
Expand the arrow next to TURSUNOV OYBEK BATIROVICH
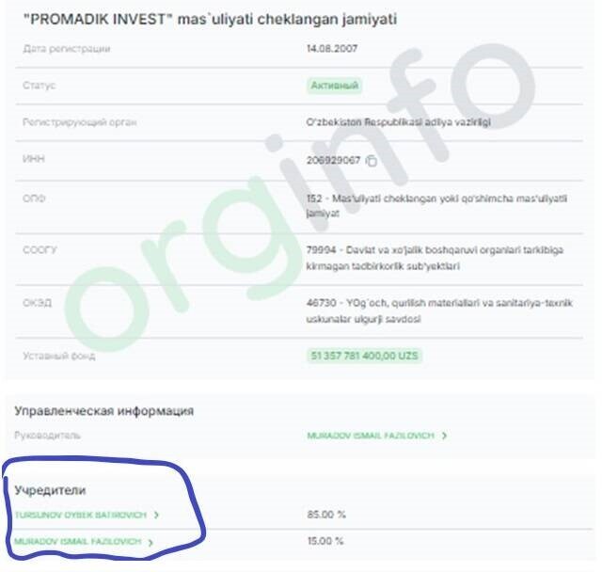tap(156, 515)
